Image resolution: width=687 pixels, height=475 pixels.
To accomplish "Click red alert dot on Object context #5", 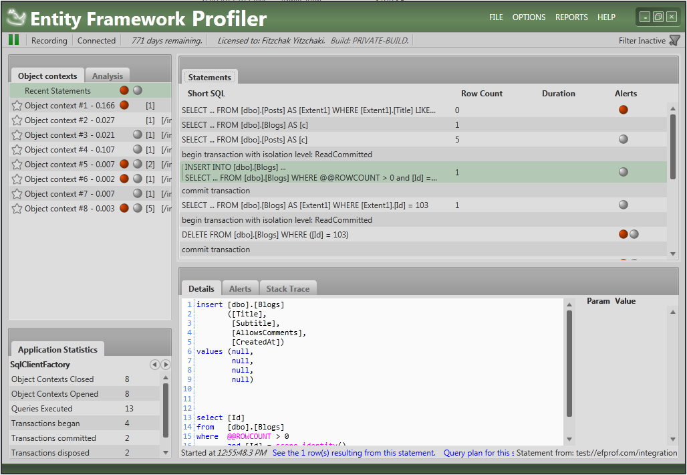I will (124, 164).
